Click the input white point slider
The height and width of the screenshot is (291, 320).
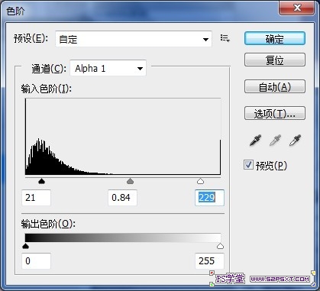click(201, 181)
